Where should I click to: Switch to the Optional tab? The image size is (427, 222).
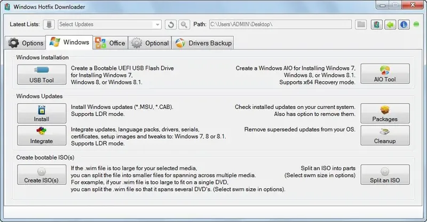tap(150, 43)
